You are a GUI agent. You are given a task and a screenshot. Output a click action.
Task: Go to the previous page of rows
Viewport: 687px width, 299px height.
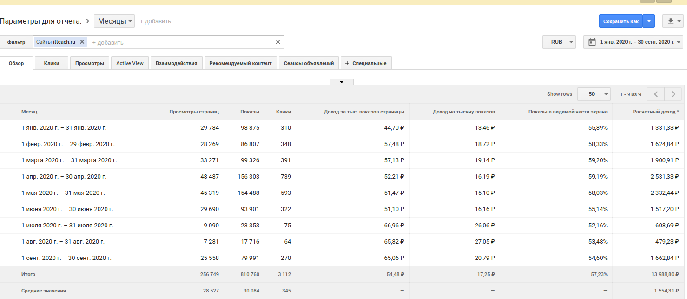[656, 94]
